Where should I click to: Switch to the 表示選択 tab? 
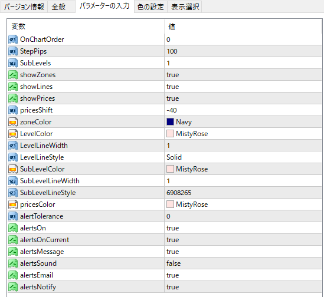[185, 7]
